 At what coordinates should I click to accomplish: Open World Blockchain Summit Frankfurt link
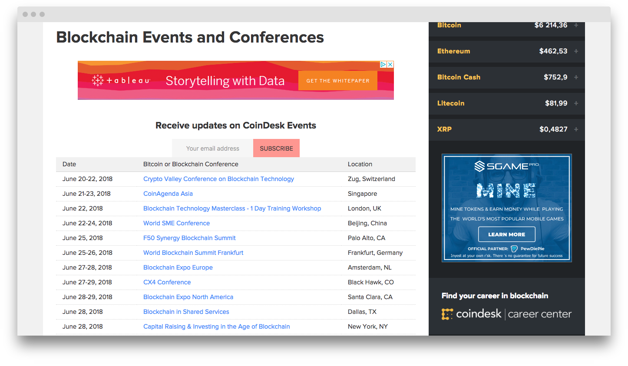point(193,253)
